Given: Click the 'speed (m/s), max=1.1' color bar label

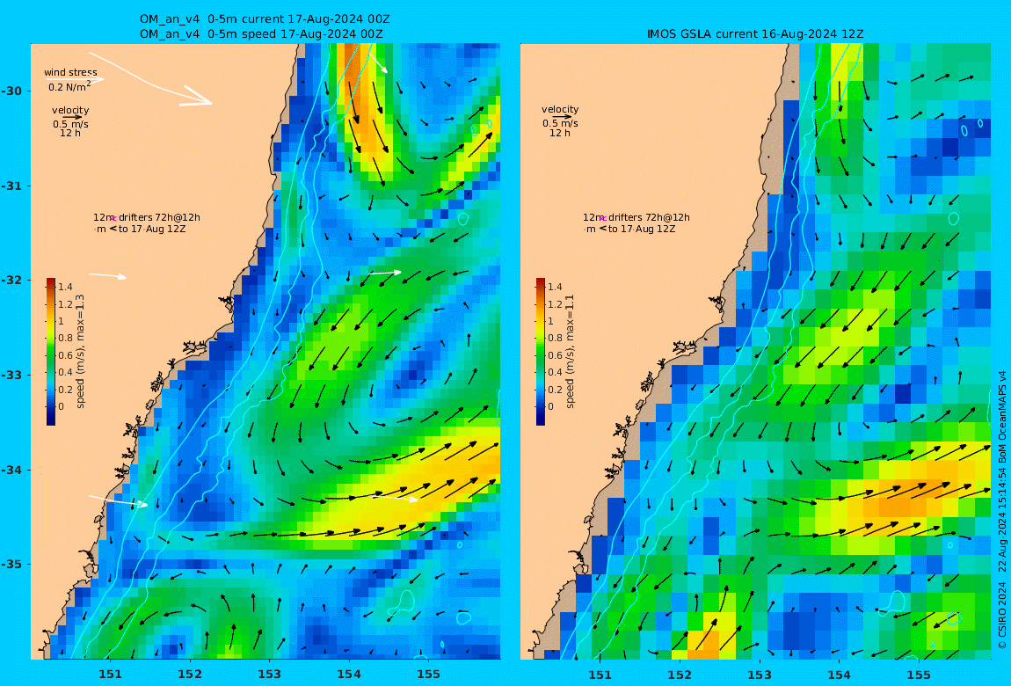Looking at the screenshot, I should click(570, 352).
